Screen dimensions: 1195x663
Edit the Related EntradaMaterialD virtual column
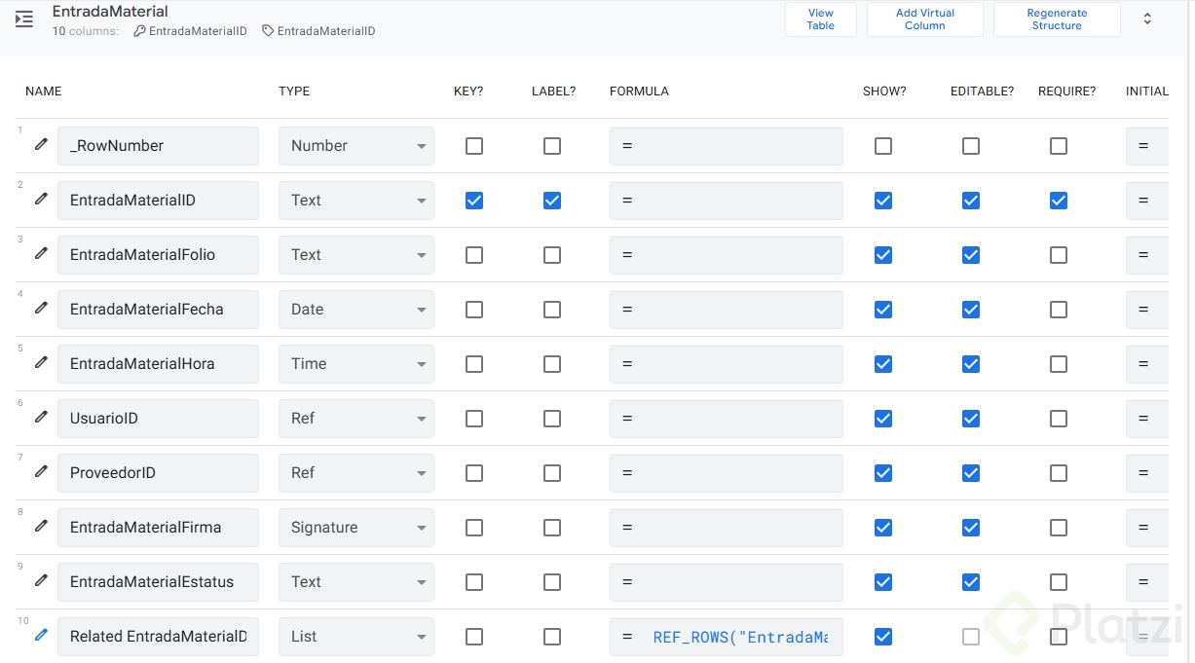click(41, 635)
